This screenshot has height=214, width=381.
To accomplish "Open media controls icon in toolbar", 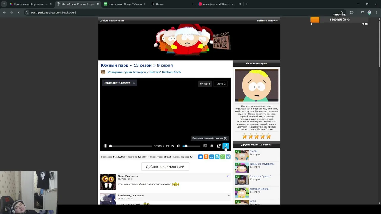I will 362,12.
